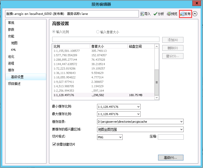Click the 删除(D) button

click(x=173, y=48)
